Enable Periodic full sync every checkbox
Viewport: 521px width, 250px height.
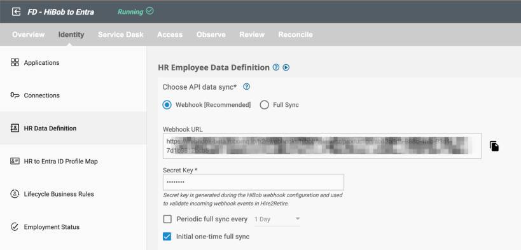pos(167,219)
